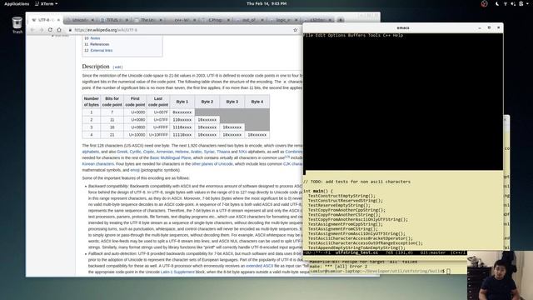533x300 pixels.
Task: Click the padlock icon in address bar
Action: (x=70, y=30)
